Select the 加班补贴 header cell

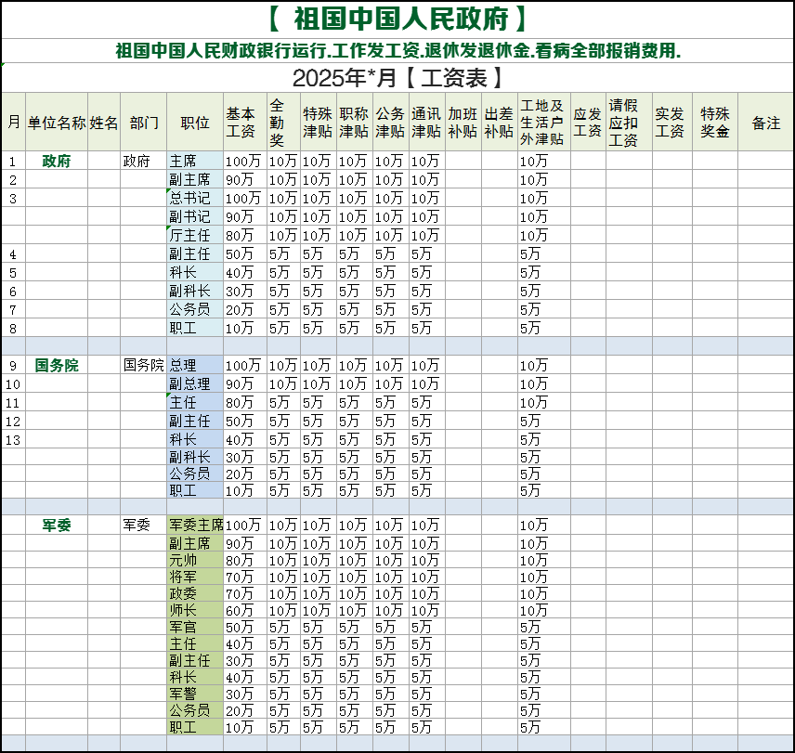tap(463, 123)
